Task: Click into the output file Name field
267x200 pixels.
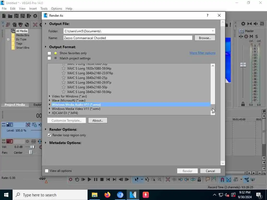Action: [x=128, y=38]
